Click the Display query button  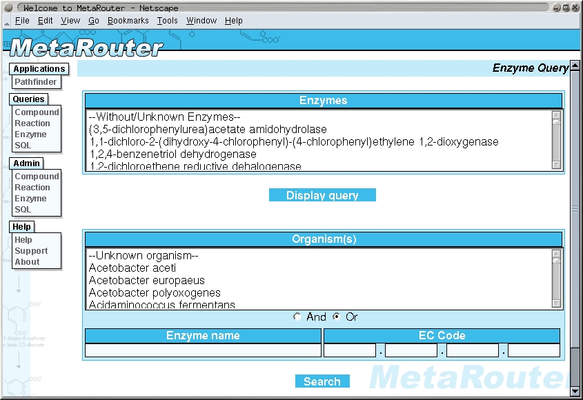point(322,195)
